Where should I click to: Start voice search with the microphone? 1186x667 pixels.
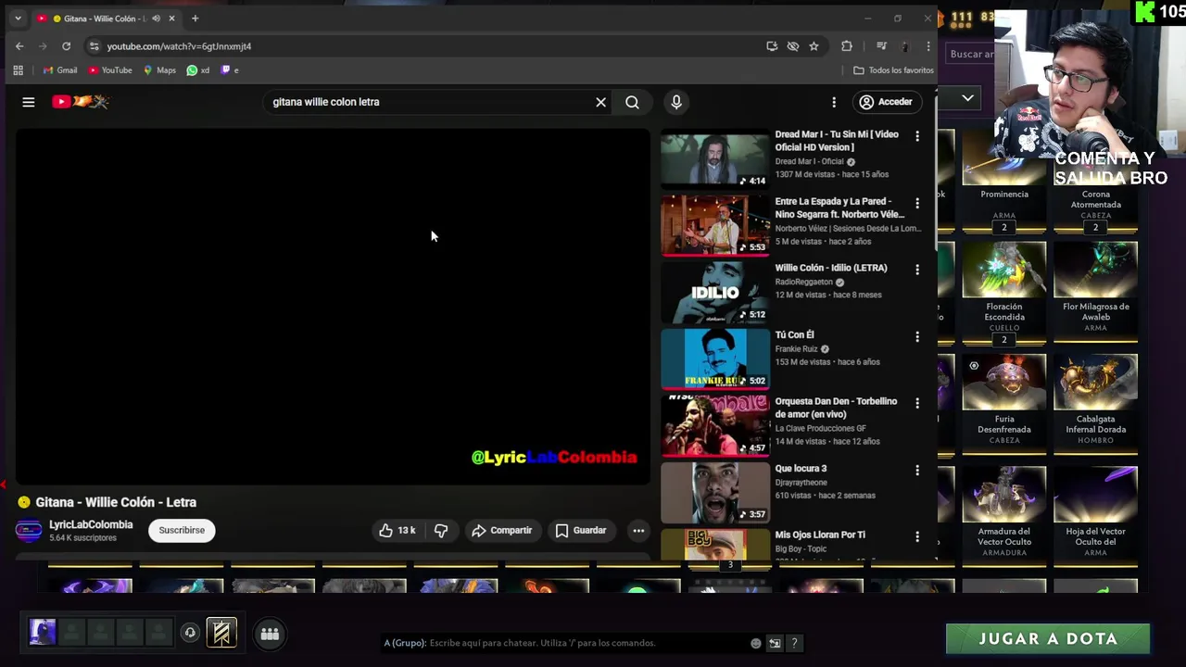[676, 102]
